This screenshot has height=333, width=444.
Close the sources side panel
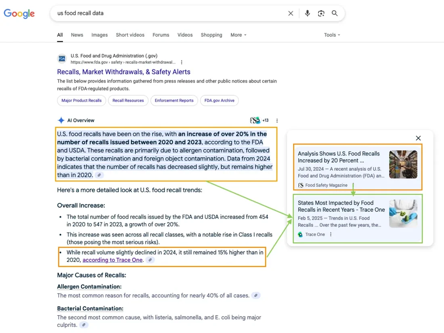(x=418, y=138)
